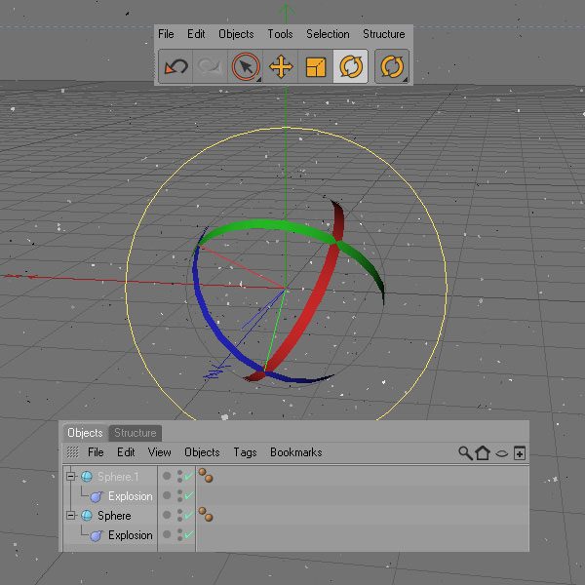585x585 pixels.
Task: Click the house icon in Object Manager
Action: [x=483, y=453]
